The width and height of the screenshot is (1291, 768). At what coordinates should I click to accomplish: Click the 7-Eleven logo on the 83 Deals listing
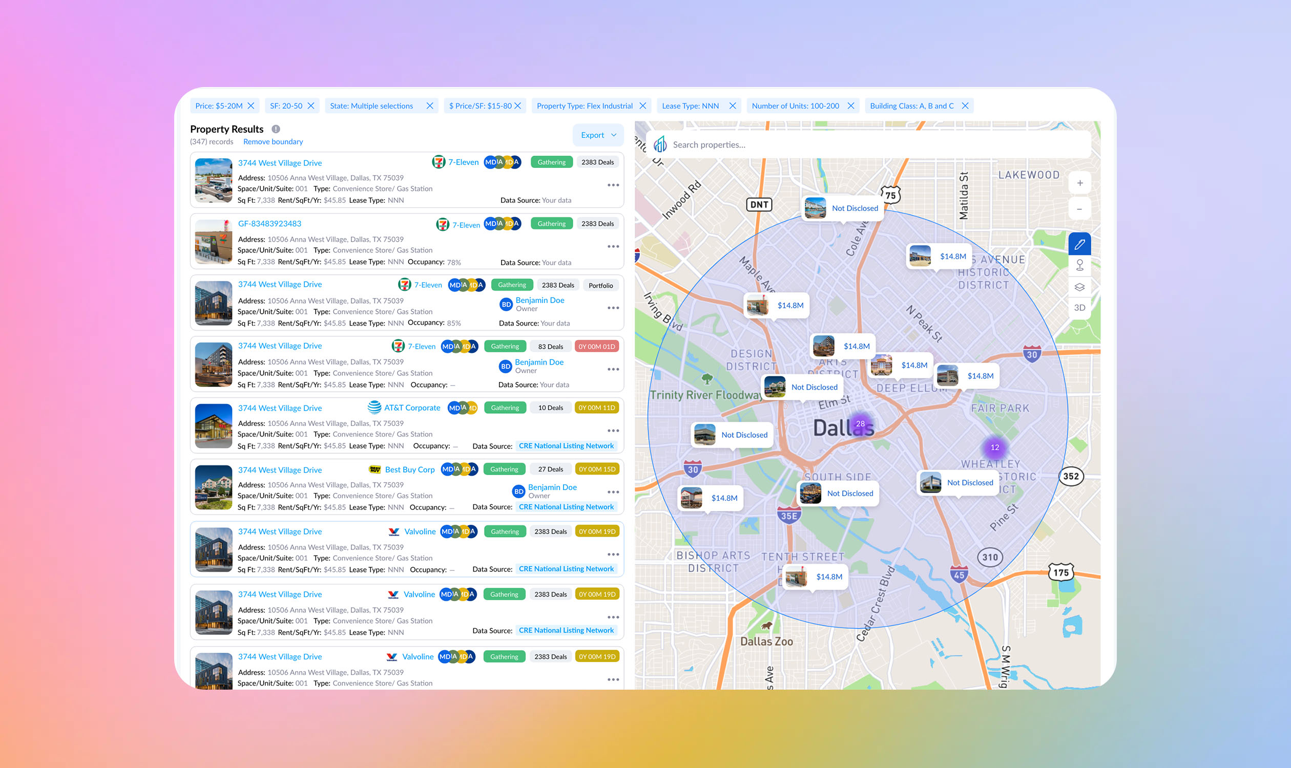click(x=398, y=346)
